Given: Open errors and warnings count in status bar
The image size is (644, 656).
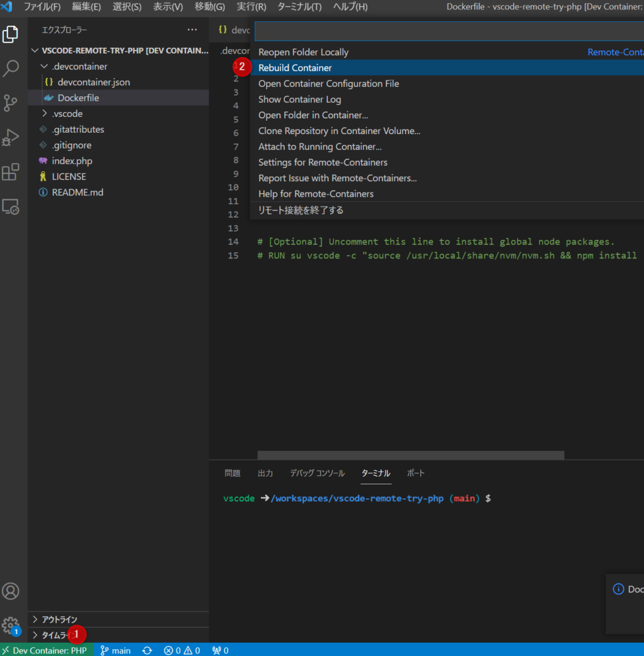Looking at the screenshot, I should click(182, 650).
